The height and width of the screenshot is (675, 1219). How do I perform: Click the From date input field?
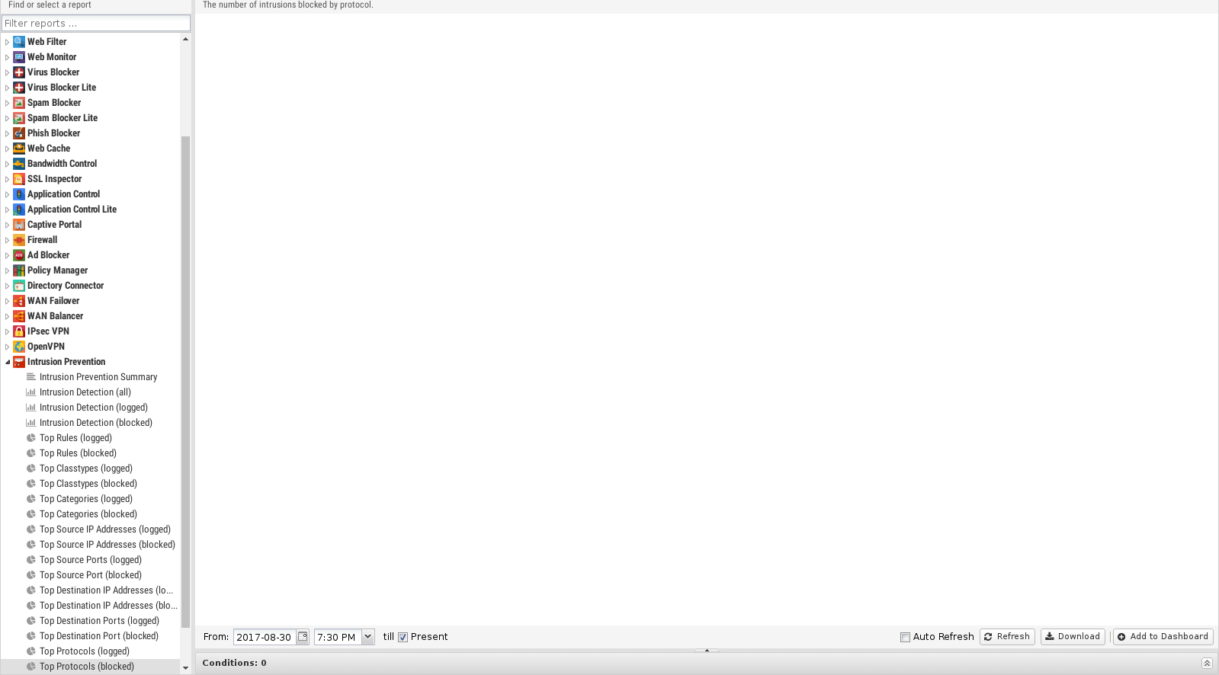tap(265, 637)
